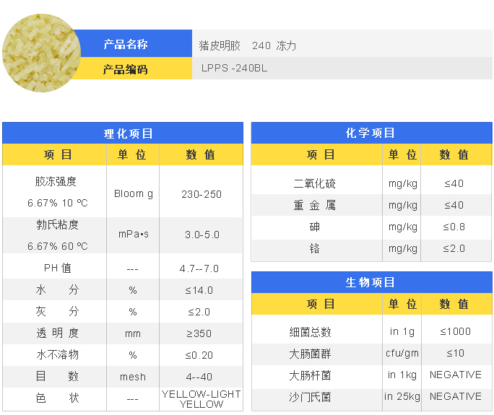This screenshot has width=494, height=415.
Task: Click the yellow gelatin granules product image
Action: [x=37, y=56]
